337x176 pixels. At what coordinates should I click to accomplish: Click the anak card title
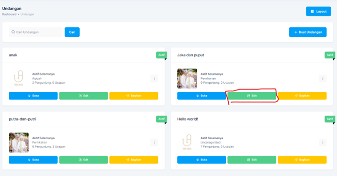click(x=13, y=55)
